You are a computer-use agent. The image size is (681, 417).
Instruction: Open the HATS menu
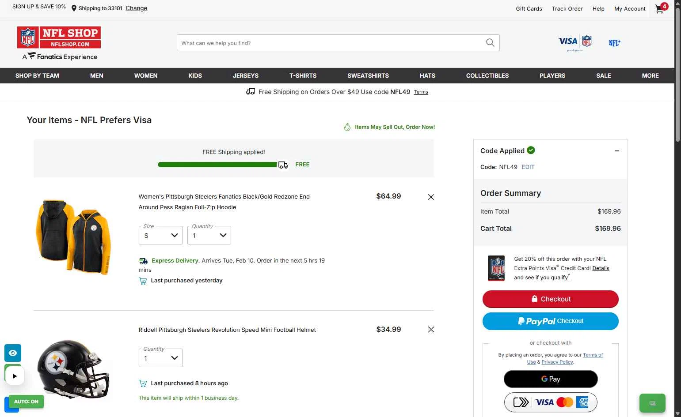427,75
